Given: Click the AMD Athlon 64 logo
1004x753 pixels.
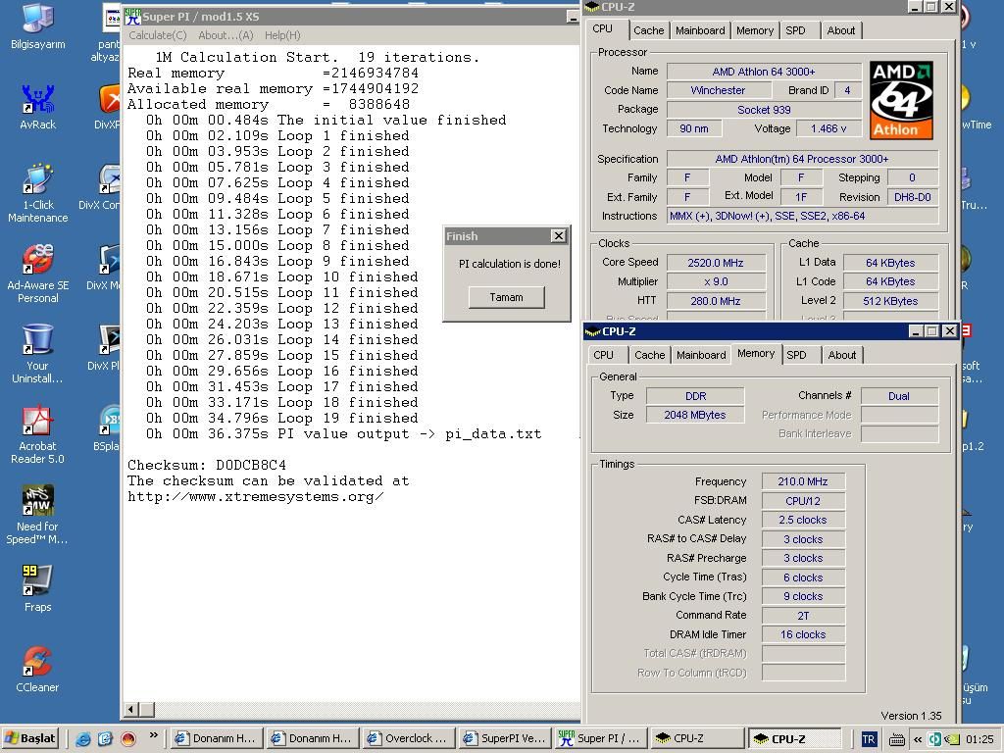Looking at the screenshot, I should (x=902, y=100).
